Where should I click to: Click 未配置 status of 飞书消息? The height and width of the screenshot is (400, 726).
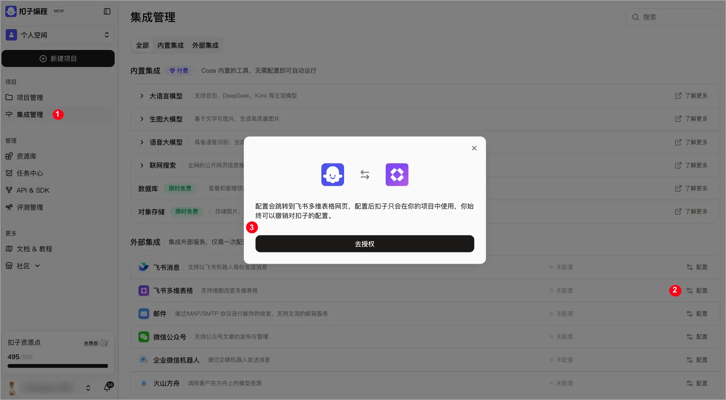click(x=561, y=267)
